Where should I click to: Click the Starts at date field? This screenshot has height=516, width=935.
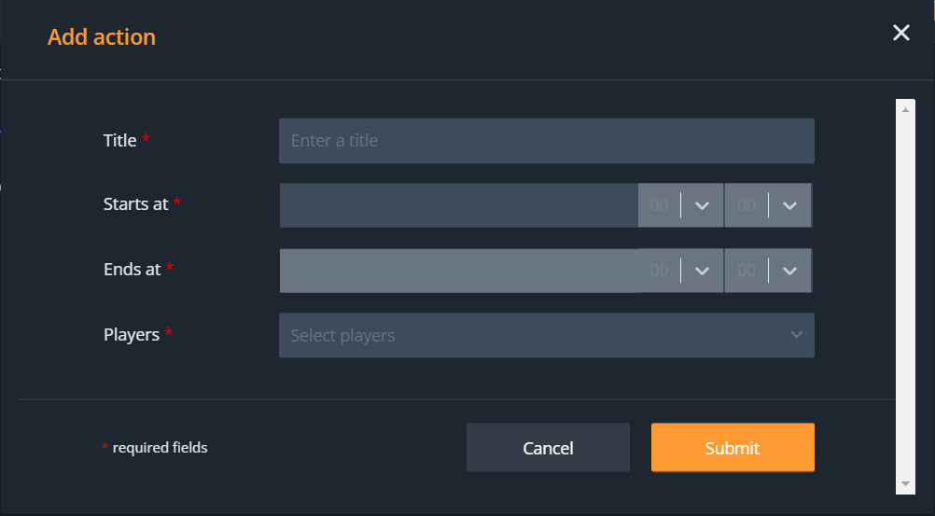pos(458,205)
